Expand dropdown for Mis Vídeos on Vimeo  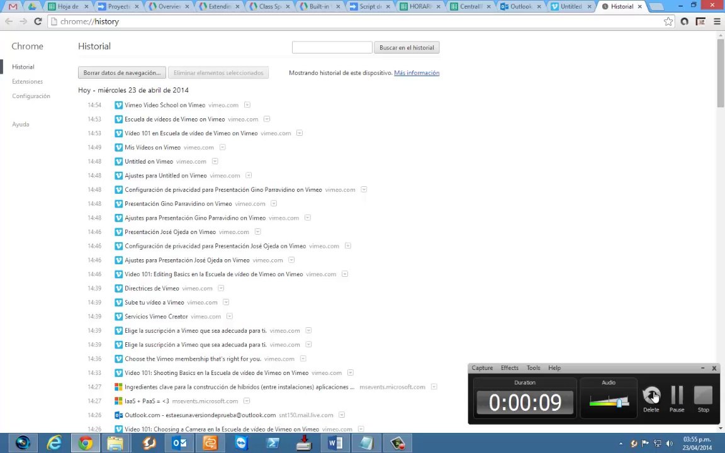coord(222,147)
